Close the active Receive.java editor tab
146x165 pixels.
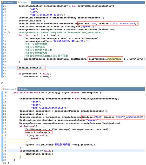click(16, 89)
